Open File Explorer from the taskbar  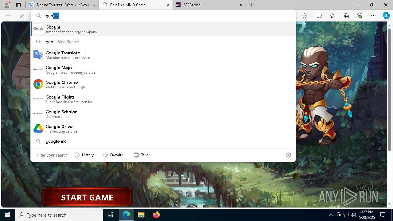[x=141, y=215]
